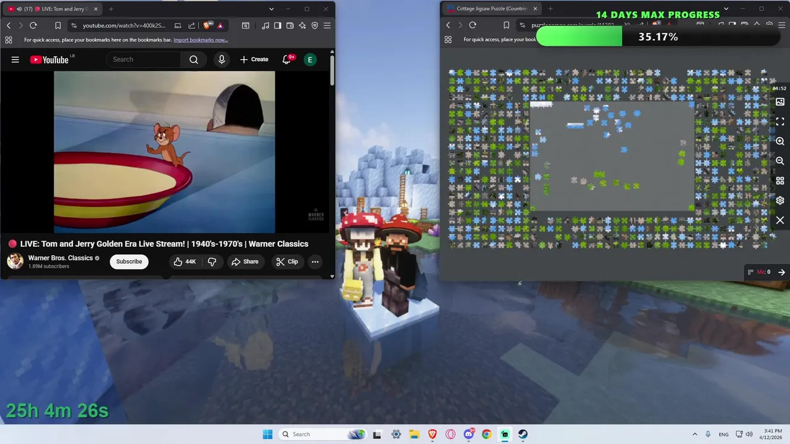Open apps grid on YouTube bookmarks bar

[9, 39]
